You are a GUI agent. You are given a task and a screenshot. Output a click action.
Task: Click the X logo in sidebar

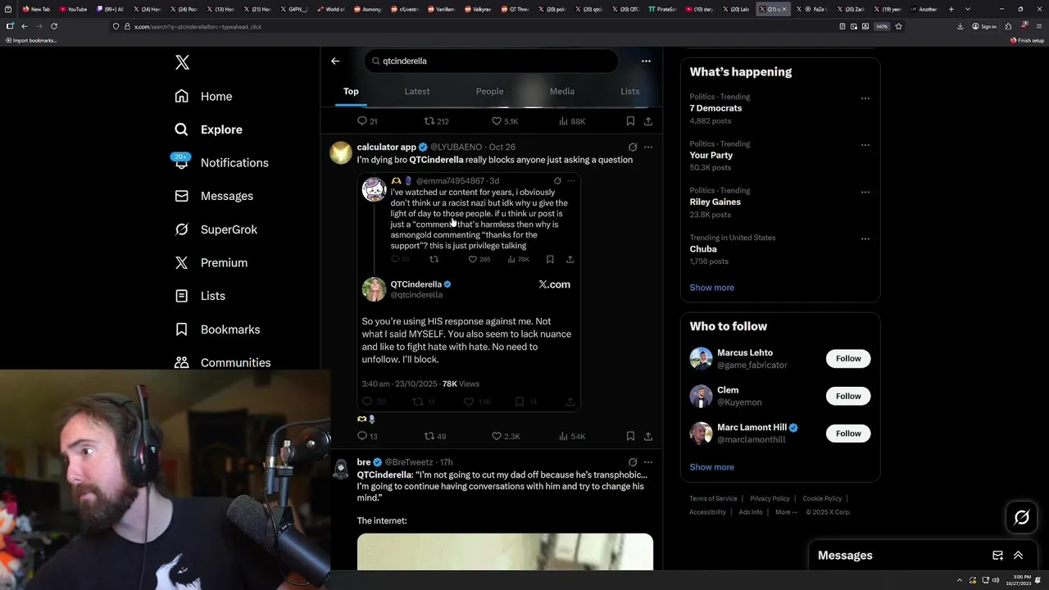tap(182, 62)
